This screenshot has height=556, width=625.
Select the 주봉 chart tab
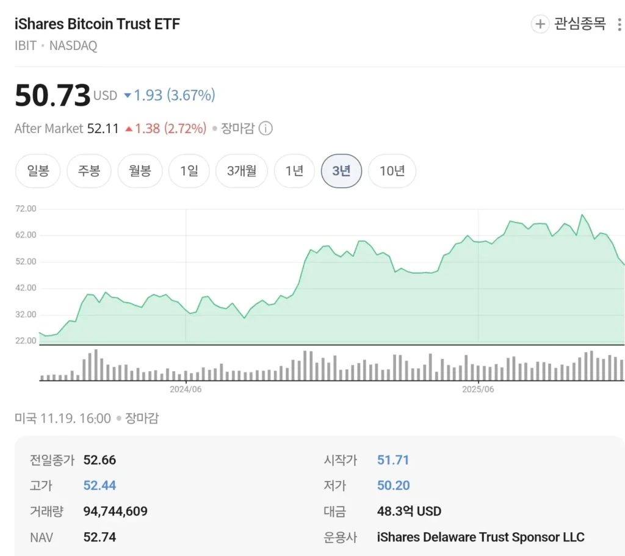tap(89, 171)
